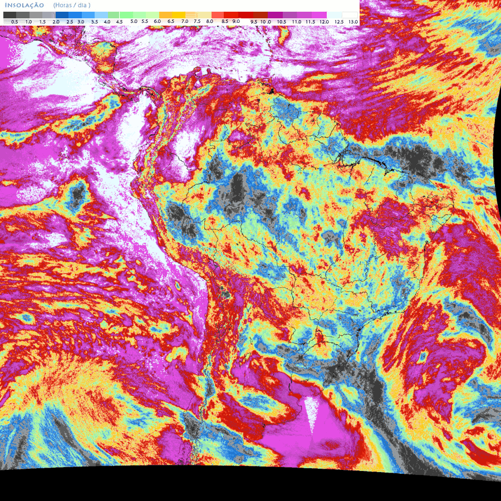Click the '6.0' legend value
The height and width of the screenshot is (501, 501).
157,21
